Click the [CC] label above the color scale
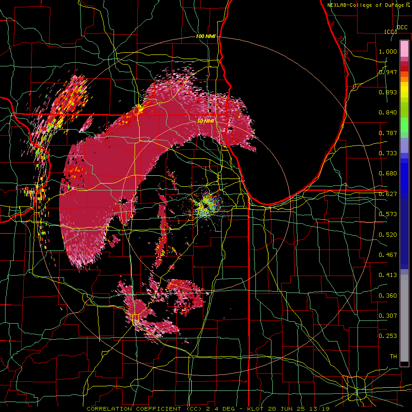Image resolution: width=412 pixels, height=412 pixels. click(x=390, y=32)
